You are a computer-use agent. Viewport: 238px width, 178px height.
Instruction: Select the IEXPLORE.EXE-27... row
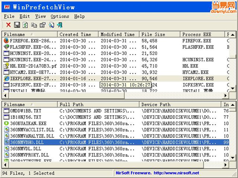coord(116,78)
